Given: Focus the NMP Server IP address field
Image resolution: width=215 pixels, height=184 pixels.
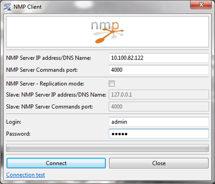Looking at the screenshot, I should 159,58.
